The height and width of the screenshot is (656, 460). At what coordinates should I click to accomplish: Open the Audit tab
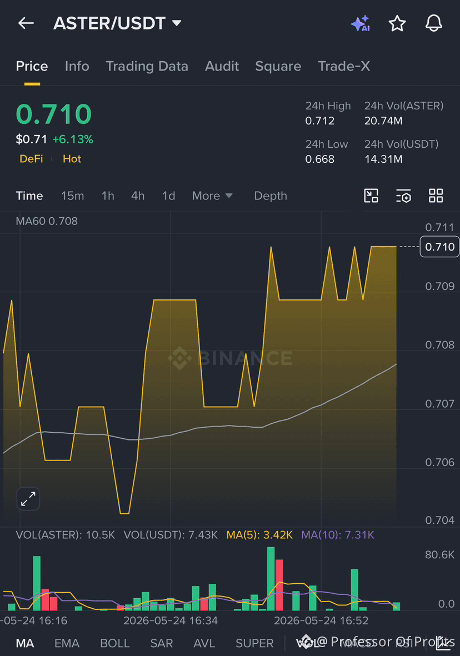(222, 66)
